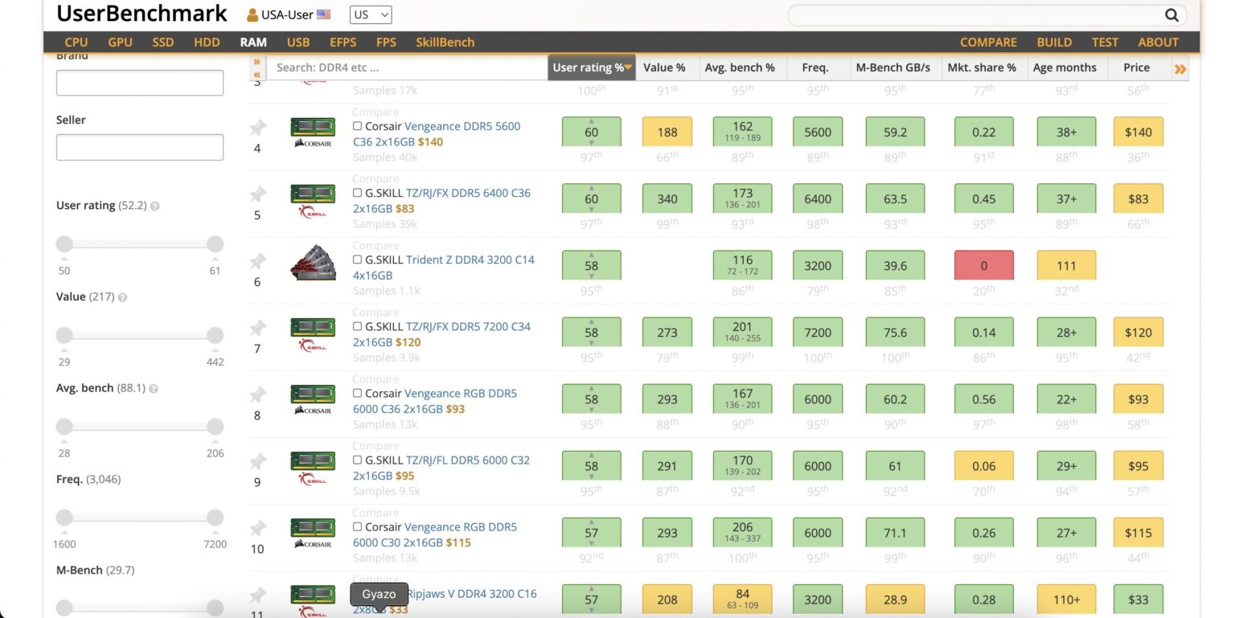
Task: Click the left handle of the User rating slider
Action: [64, 244]
